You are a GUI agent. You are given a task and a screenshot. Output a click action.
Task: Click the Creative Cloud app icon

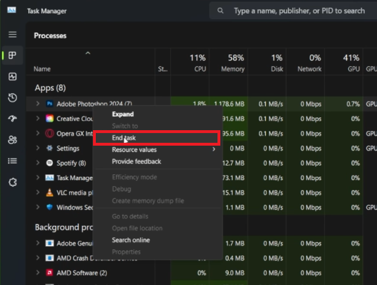pyautogui.click(x=49, y=119)
